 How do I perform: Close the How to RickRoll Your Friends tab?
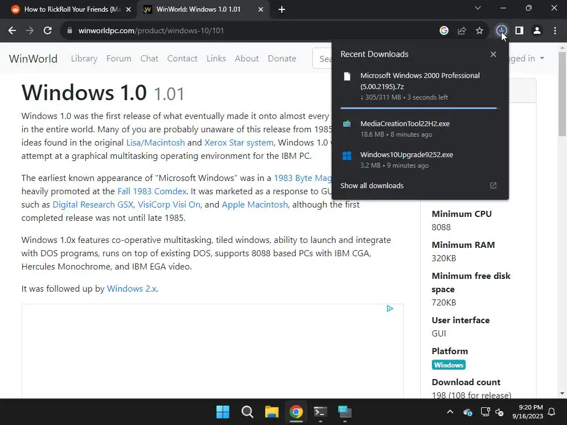tap(128, 10)
